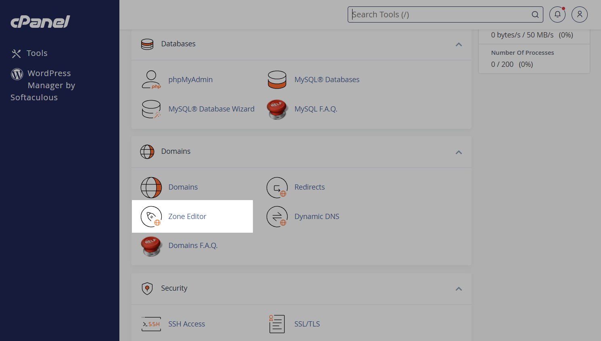Viewport: 601px width, 341px height.
Task: Click the MySQL Databases icon
Action: pos(277,79)
